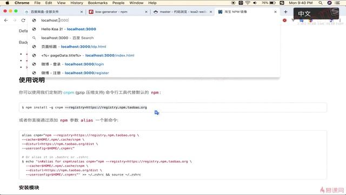This screenshot has height=195, width=346.
Task: Close the 淘宝 NPM 镜像 tab
Action: (x=275, y=12)
